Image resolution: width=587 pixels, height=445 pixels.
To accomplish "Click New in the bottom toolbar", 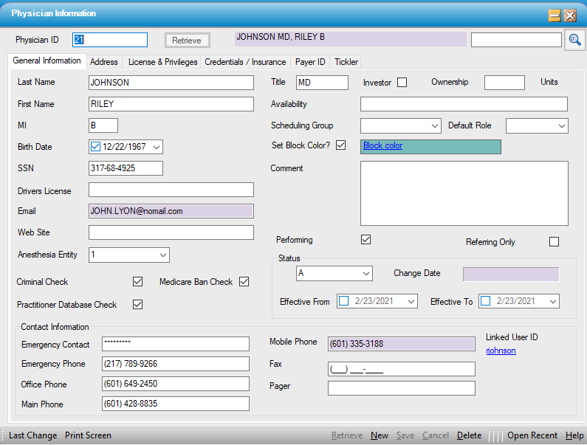I will pyautogui.click(x=380, y=435).
